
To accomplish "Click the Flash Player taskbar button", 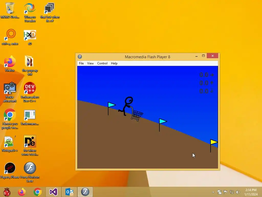I will tap(85, 192).
